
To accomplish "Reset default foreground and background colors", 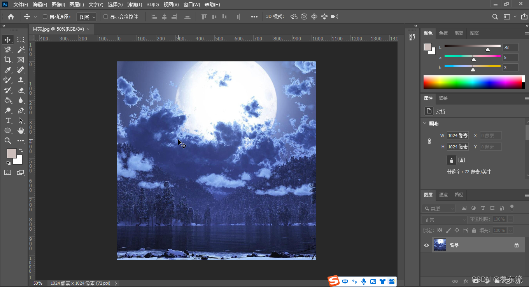I will (9, 163).
